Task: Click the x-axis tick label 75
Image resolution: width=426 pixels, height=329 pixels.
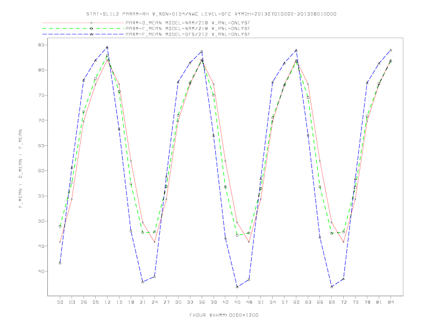Action: [356, 302]
